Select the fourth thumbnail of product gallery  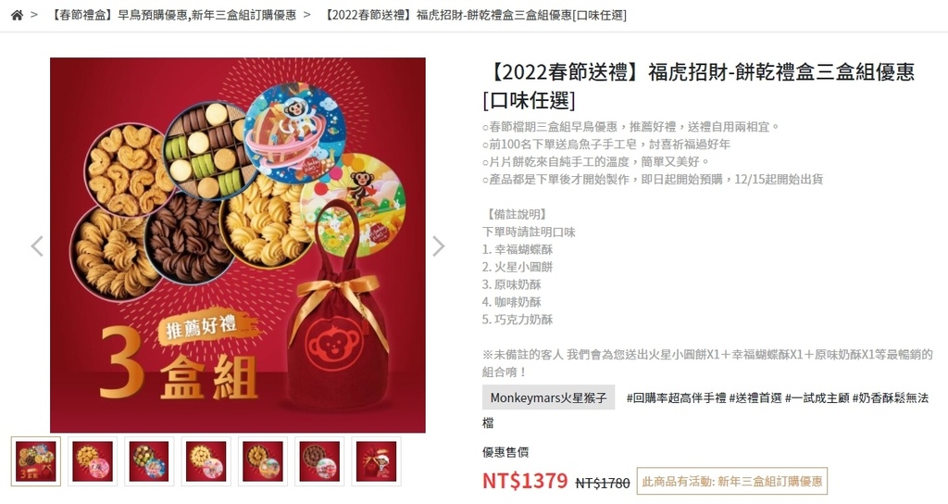pyautogui.click(x=206, y=461)
